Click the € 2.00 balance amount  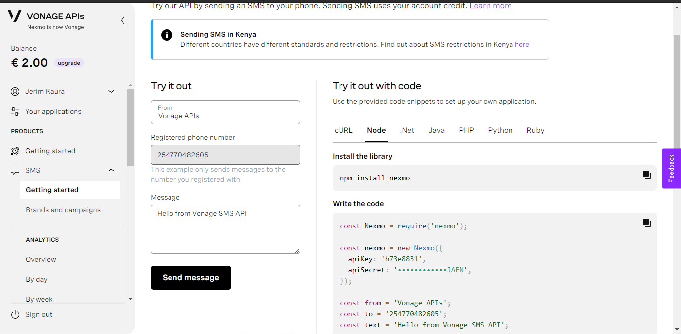[x=29, y=63]
